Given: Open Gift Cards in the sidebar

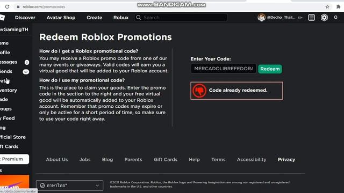Looking at the screenshot, I should [9, 146].
